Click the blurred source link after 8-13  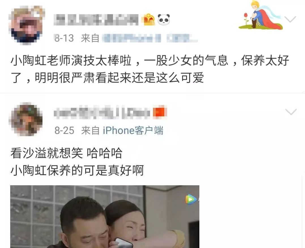pyautogui.click(x=150, y=38)
